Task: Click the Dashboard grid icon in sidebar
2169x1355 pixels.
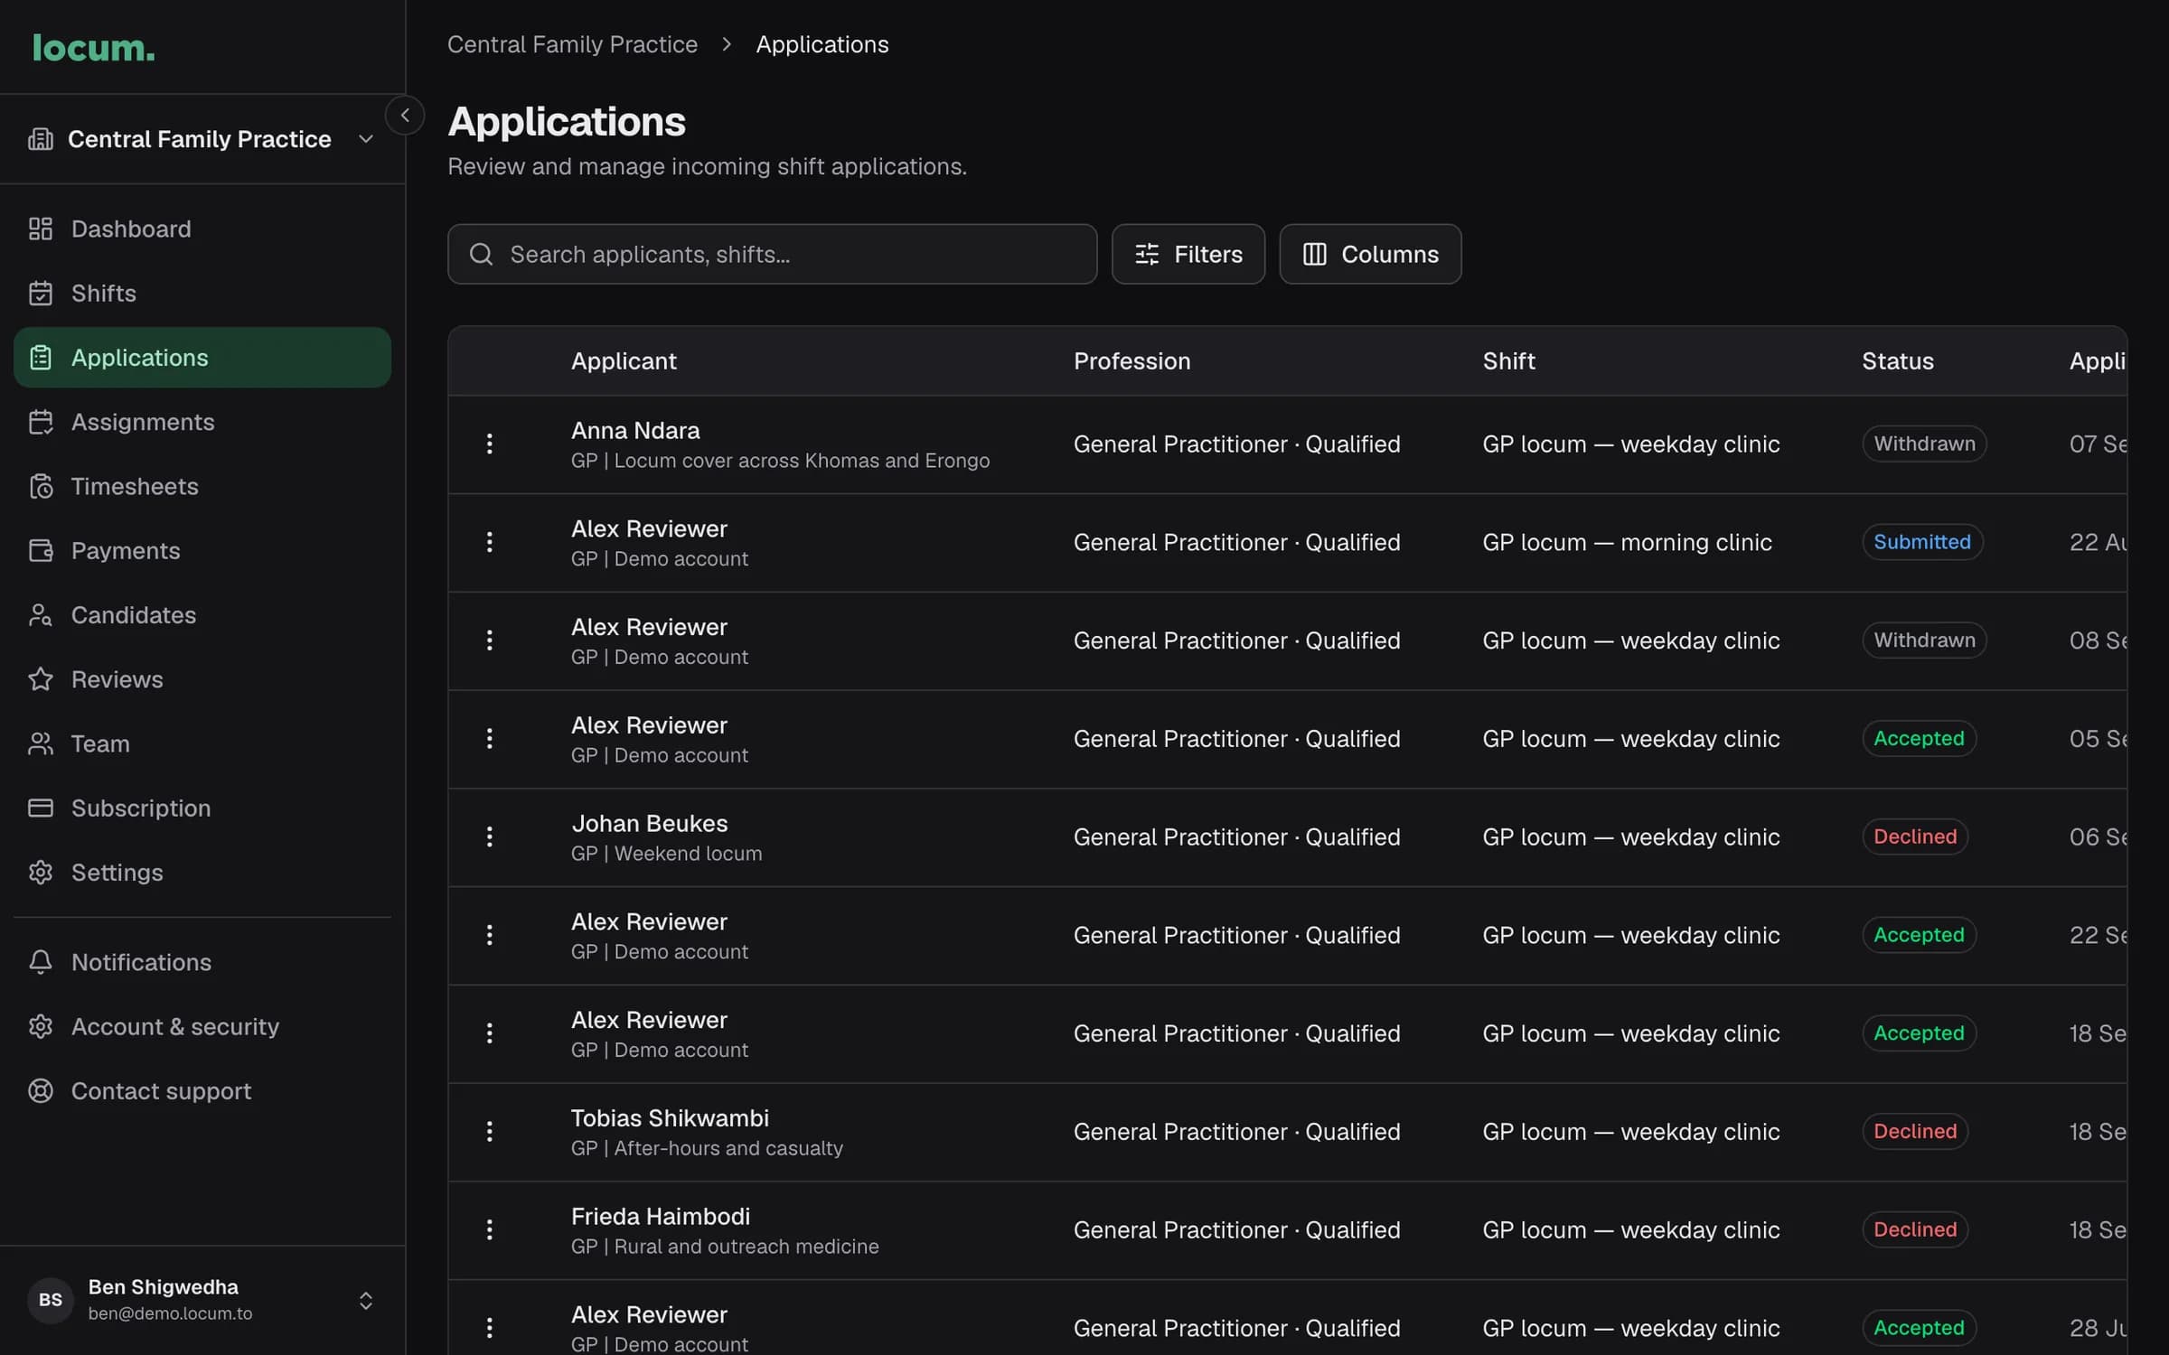Action: (41, 229)
